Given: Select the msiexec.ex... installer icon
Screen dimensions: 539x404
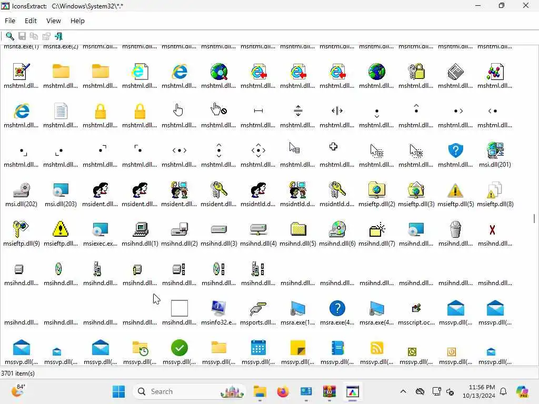Looking at the screenshot, I should [101, 229].
